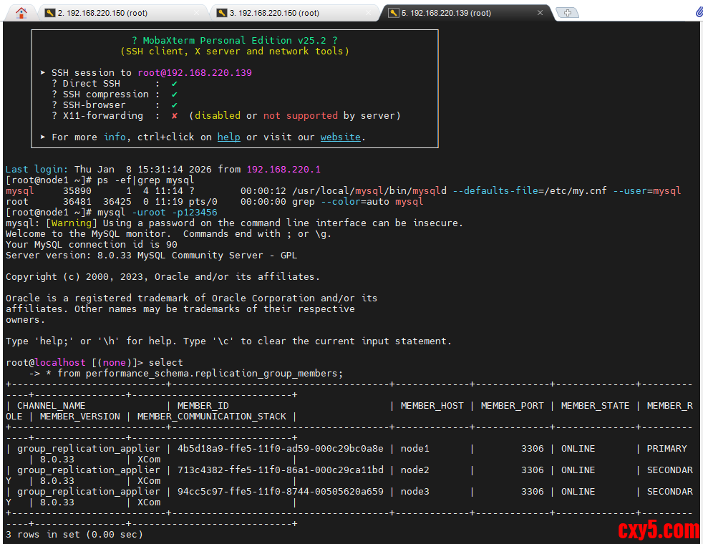Image resolution: width=703 pixels, height=544 pixels.
Task: Click node1 in the MEMBER_HOST column
Action: click(x=415, y=448)
